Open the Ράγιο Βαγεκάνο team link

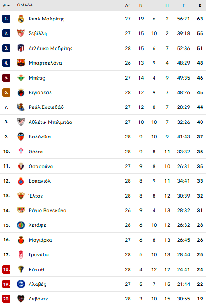pos(47,210)
